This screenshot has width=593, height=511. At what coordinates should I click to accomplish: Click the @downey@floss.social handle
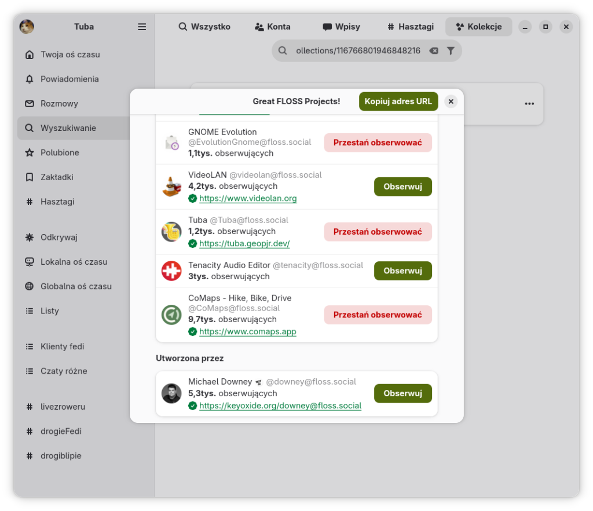coord(311,382)
